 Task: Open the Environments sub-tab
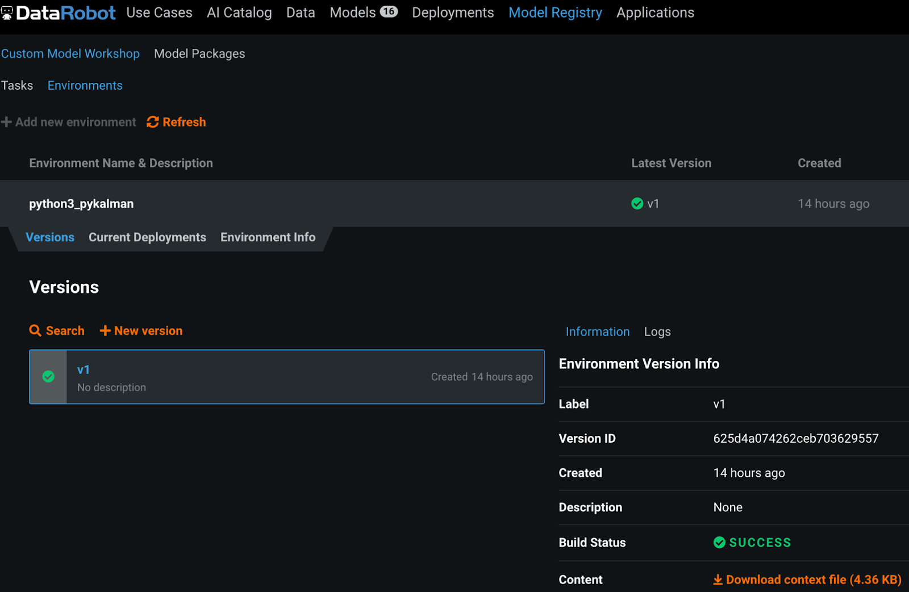tap(85, 85)
